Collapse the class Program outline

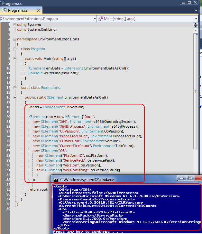(x=15, y=49)
